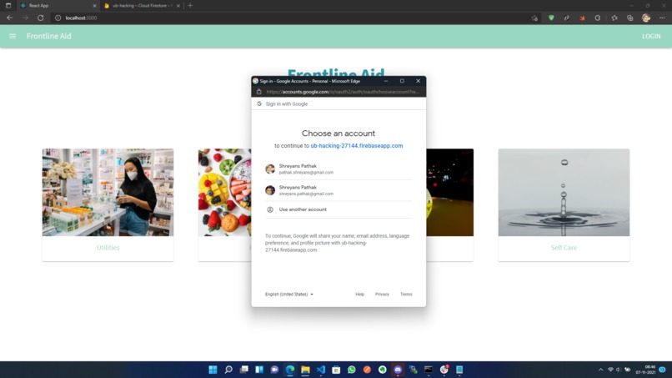Open the Privacy link in sign-in popup
Image resolution: width=672 pixels, height=378 pixels.
(382, 295)
